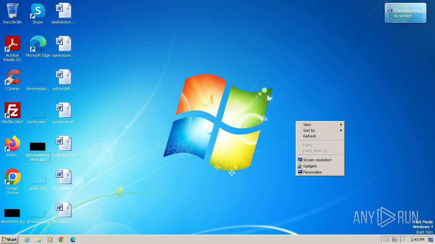The height and width of the screenshot is (244, 435).
Task: Select the Skype desktop shortcut
Action: [x=38, y=14]
